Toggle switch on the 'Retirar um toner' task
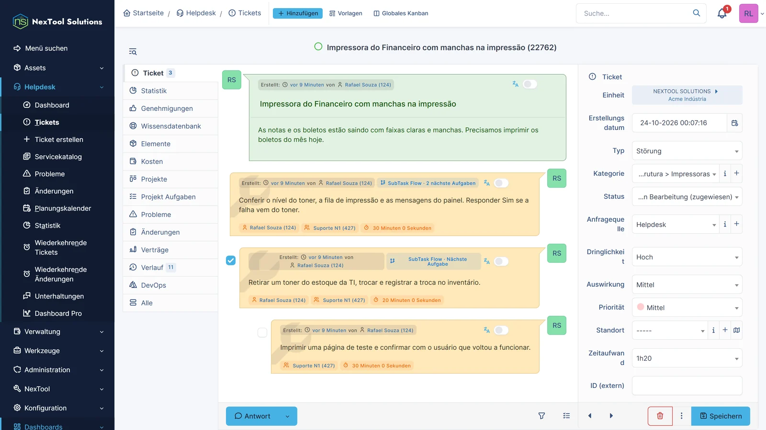Viewport: 766px width, 430px height. click(501, 261)
